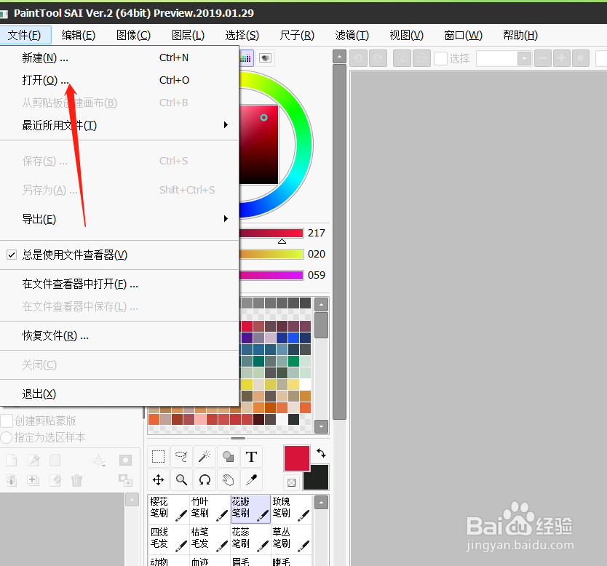The height and width of the screenshot is (566, 607).
Task: Open the 图层(L) menu
Action: click(188, 35)
